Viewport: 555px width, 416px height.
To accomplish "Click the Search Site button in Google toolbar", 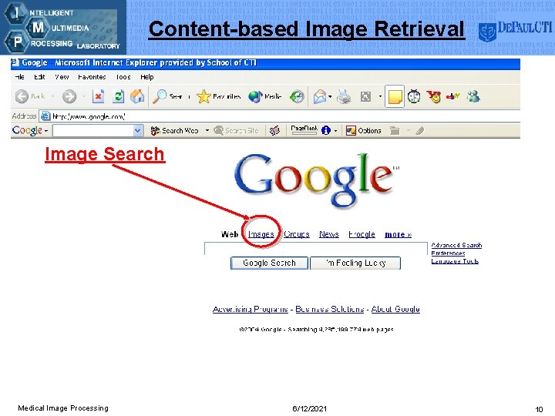I will point(237,130).
